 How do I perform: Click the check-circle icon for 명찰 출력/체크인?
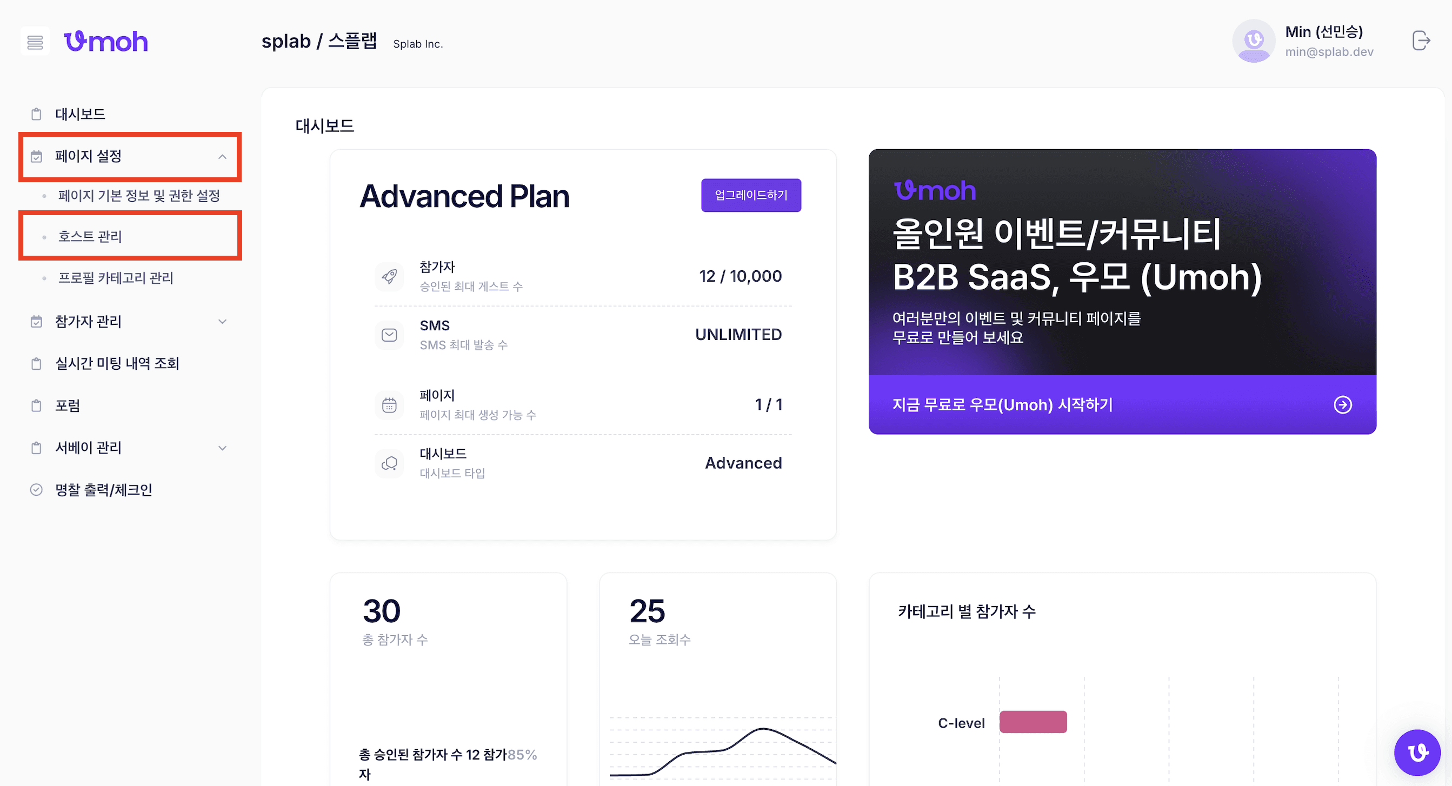tap(36, 489)
